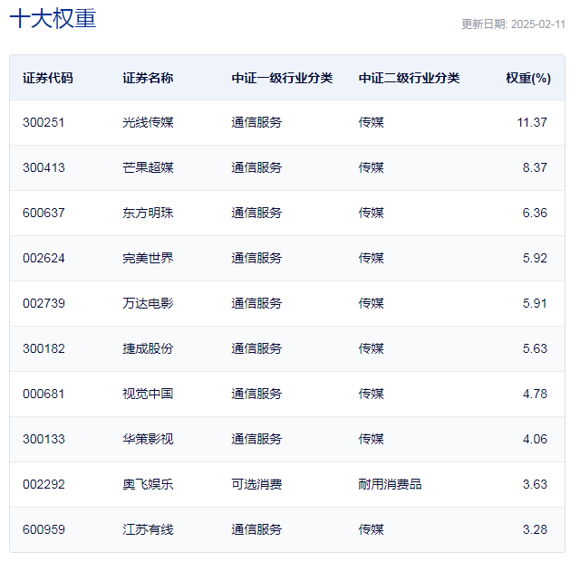The height and width of the screenshot is (561, 570).
Task: Click the 11.37 weight value
Action: point(532,122)
